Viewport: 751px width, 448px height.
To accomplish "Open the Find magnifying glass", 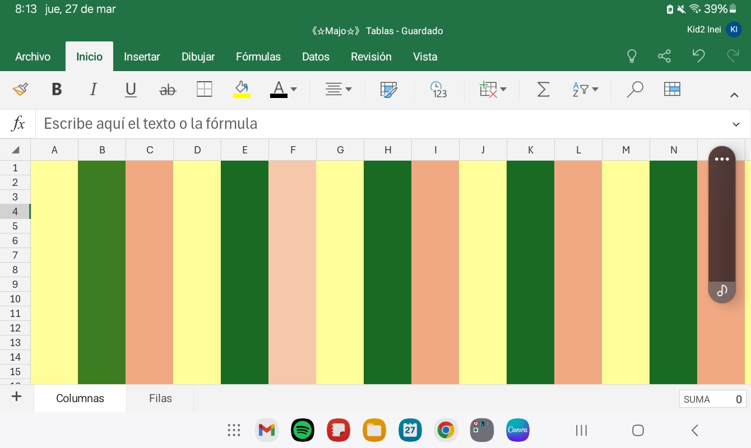I will [634, 90].
